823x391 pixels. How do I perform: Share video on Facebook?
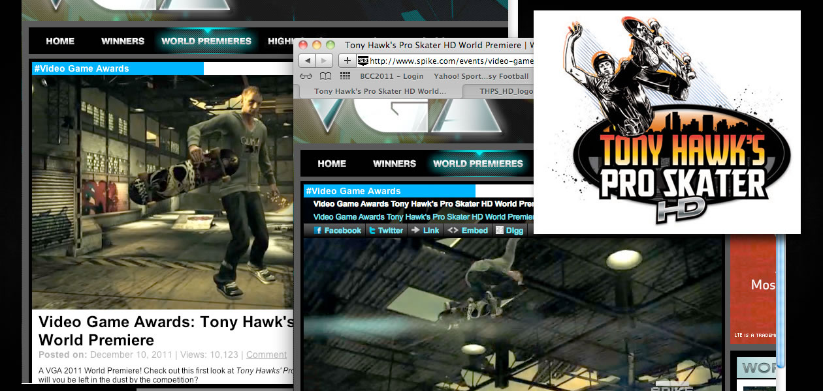click(x=337, y=231)
